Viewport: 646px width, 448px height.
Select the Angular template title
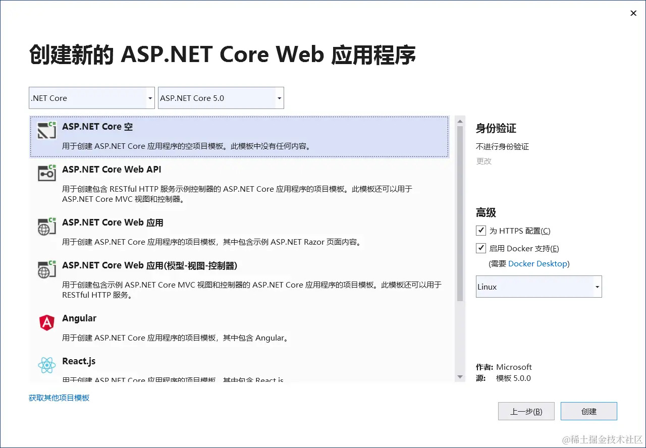coord(79,318)
